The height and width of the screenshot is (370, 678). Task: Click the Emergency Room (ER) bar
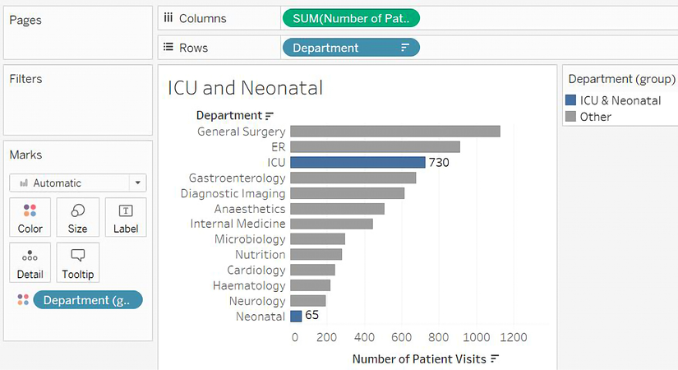point(375,147)
